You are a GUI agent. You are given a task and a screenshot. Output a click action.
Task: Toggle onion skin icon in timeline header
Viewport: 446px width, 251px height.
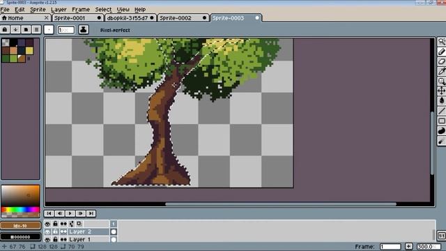(x=71, y=224)
